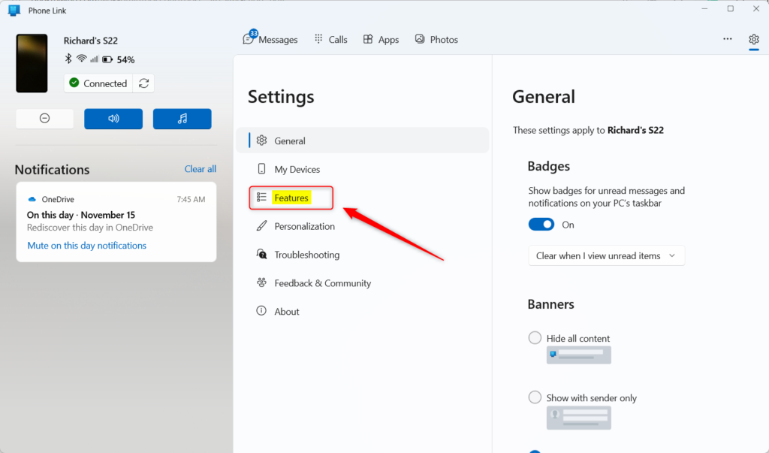
Task: Click the phone thumbnail image
Action: (32, 63)
